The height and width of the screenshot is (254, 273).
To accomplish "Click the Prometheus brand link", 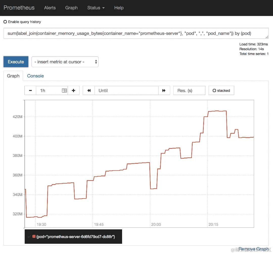I will click(19, 8).
